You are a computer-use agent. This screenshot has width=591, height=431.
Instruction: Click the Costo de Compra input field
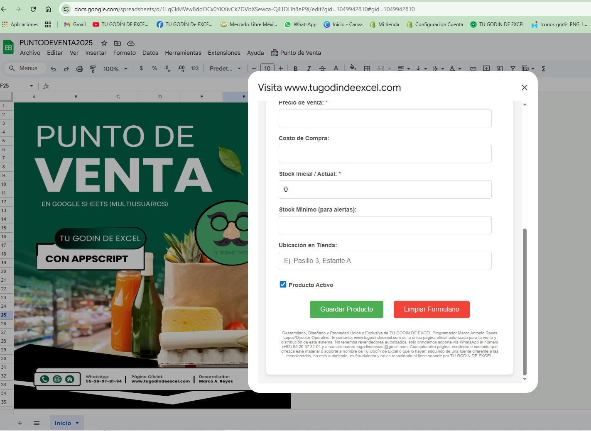[x=385, y=154]
